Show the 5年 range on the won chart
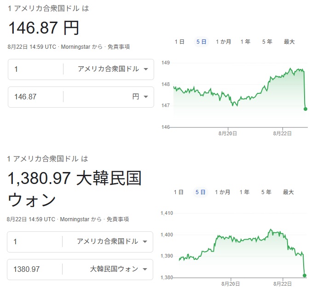 click(266, 192)
